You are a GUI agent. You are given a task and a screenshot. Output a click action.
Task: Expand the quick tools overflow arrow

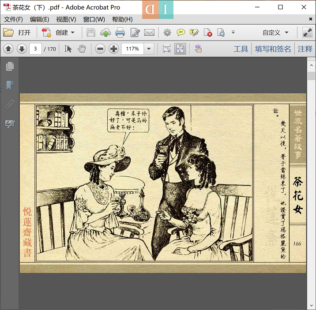point(233,32)
